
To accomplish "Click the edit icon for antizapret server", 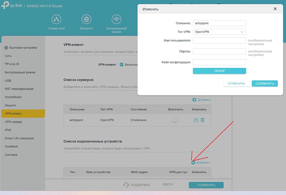I will [196, 120].
